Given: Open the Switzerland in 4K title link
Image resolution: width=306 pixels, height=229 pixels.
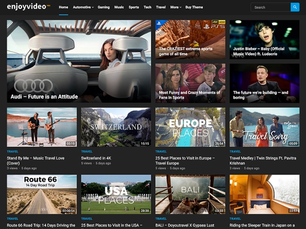Looking at the screenshot, I should pyautogui.click(x=96, y=158).
